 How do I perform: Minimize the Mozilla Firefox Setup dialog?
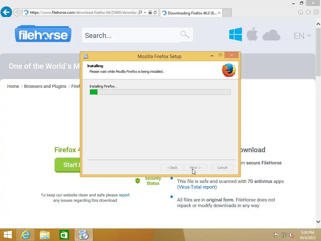tap(212, 56)
